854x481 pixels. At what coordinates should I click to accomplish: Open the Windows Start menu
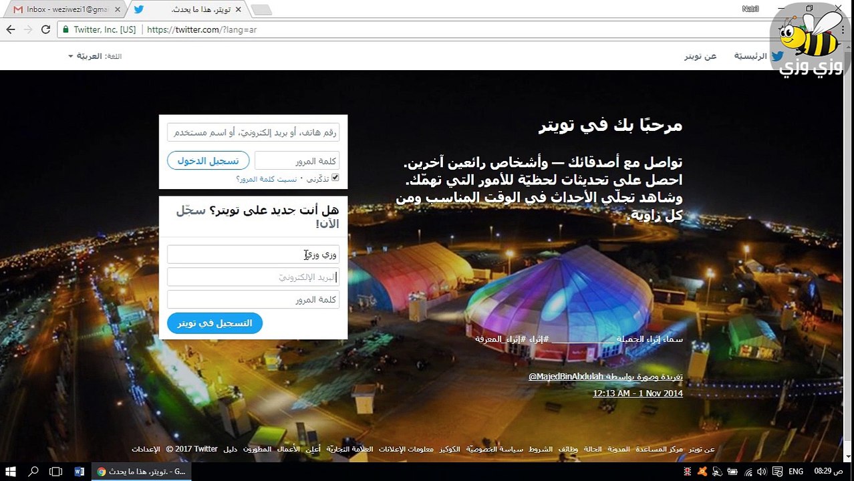(11, 472)
